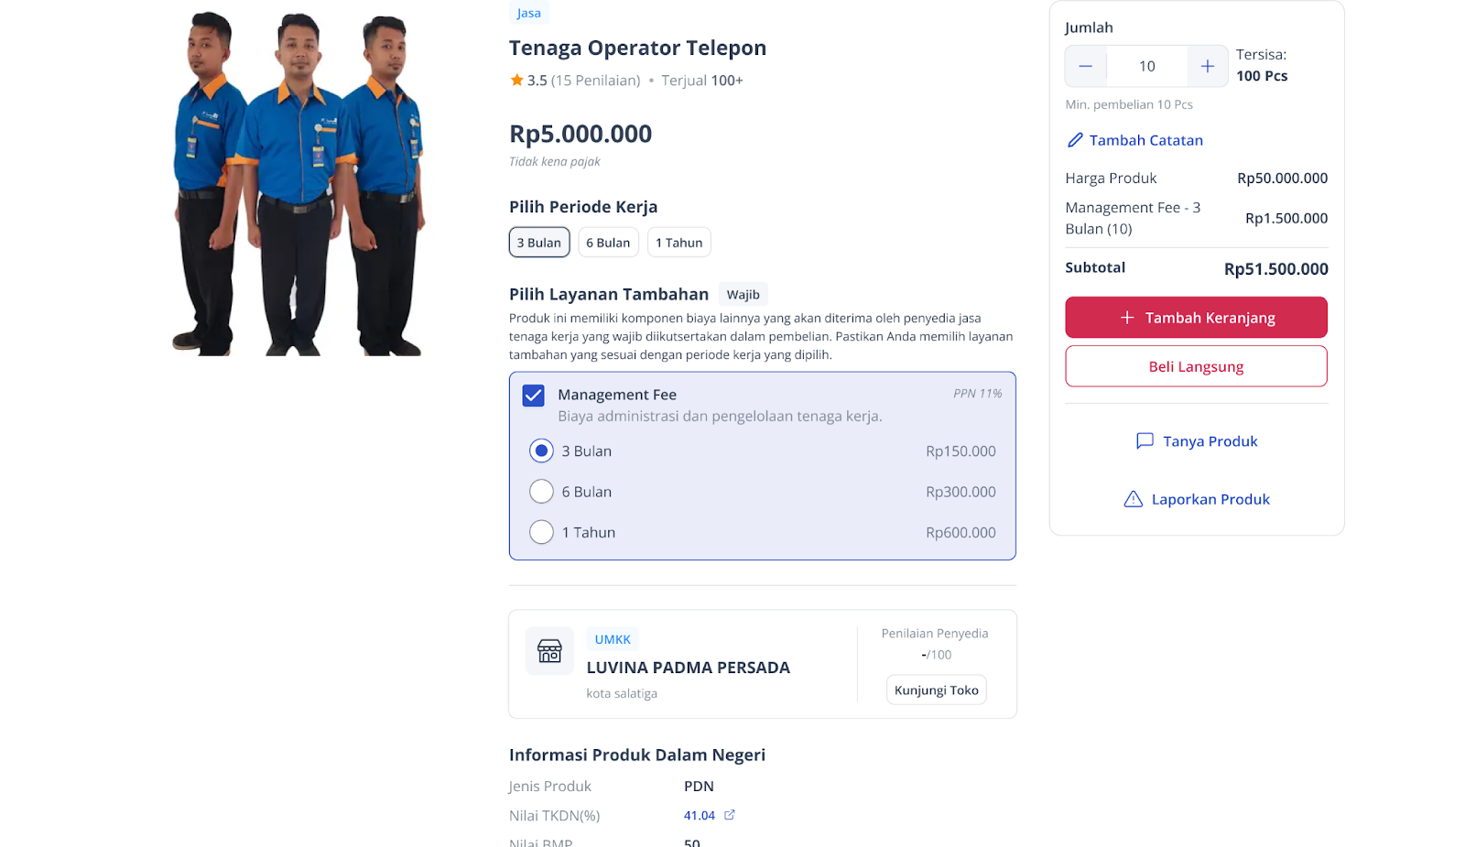Open the external link icon next to 41.04
1465x847 pixels.
(730, 815)
